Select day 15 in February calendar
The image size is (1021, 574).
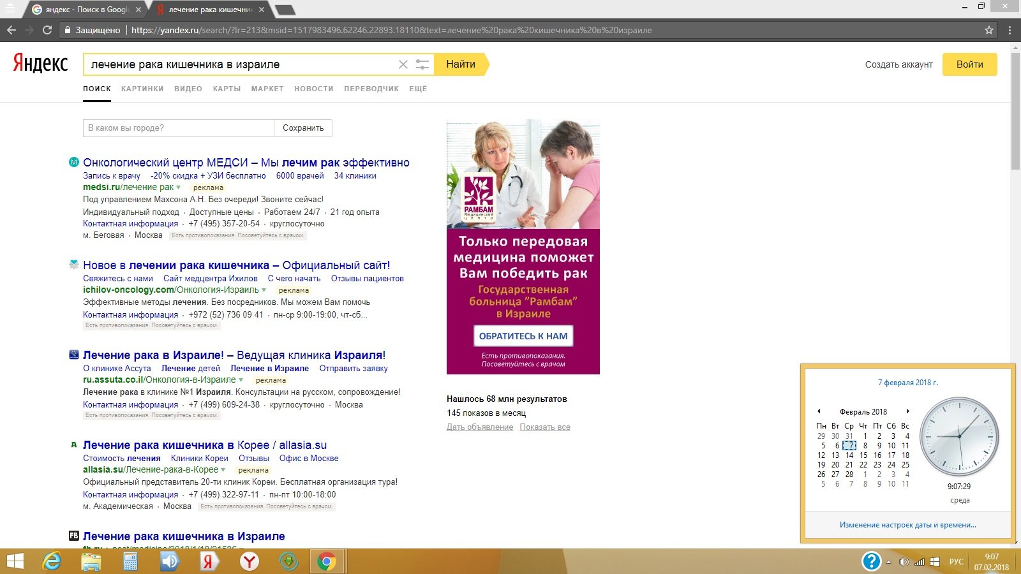863,455
